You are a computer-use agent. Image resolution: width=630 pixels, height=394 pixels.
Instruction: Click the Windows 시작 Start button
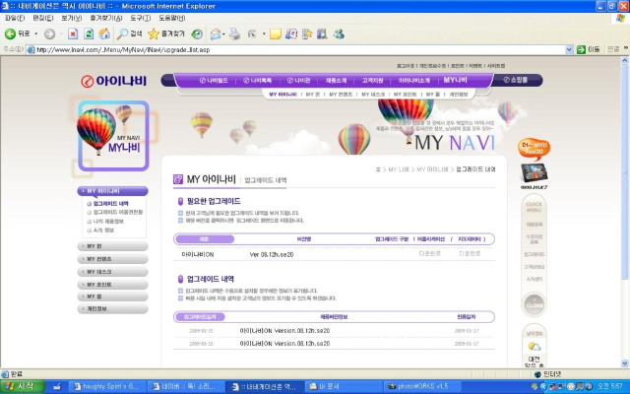pos(22,386)
